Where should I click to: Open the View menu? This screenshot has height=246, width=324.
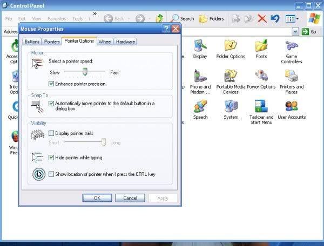click(x=37, y=19)
